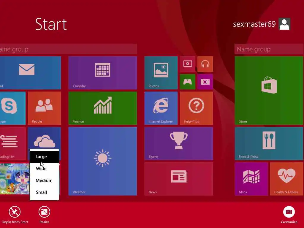Click the user account picture
This screenshot has height=228, width=304.
[284, 24]
